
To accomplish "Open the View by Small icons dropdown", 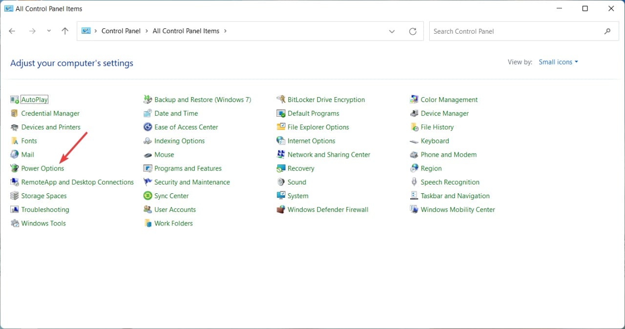I will coord(558,62).
